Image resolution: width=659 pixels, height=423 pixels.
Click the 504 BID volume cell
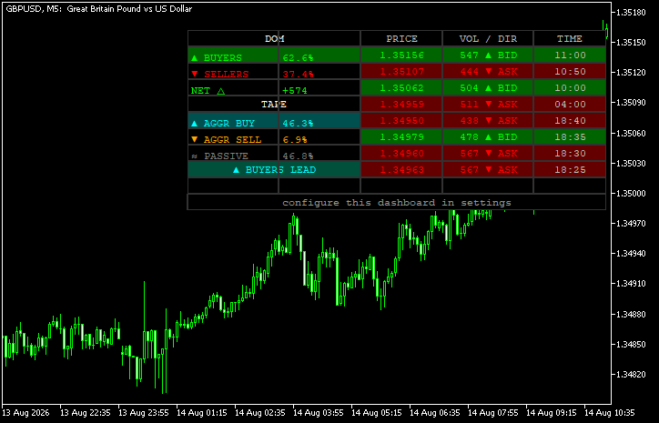pyautogui.click(x=488, y=88)
